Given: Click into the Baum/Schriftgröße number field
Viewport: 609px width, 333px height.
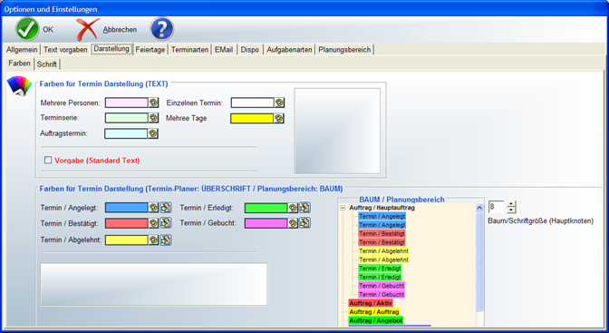Looking at the screenshot, I should coord(496,207).
